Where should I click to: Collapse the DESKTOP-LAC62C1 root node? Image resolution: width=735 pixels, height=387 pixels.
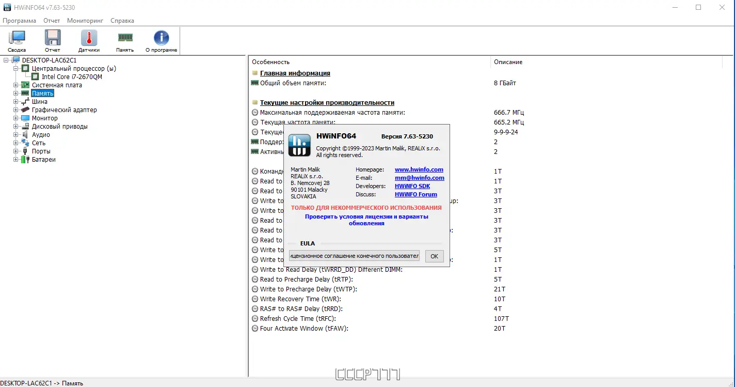pos(6,60)
